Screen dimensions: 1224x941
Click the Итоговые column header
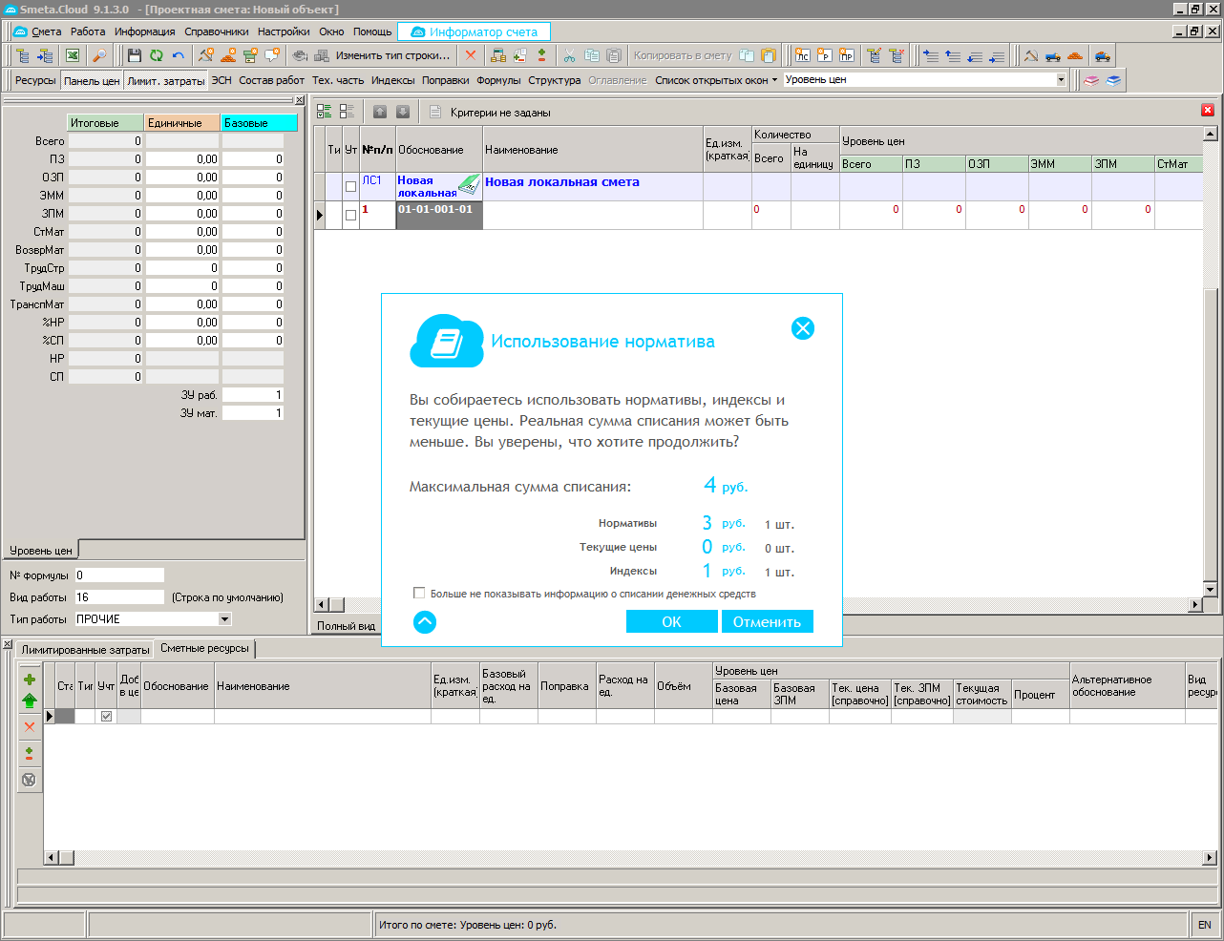[x=105, y=122]
